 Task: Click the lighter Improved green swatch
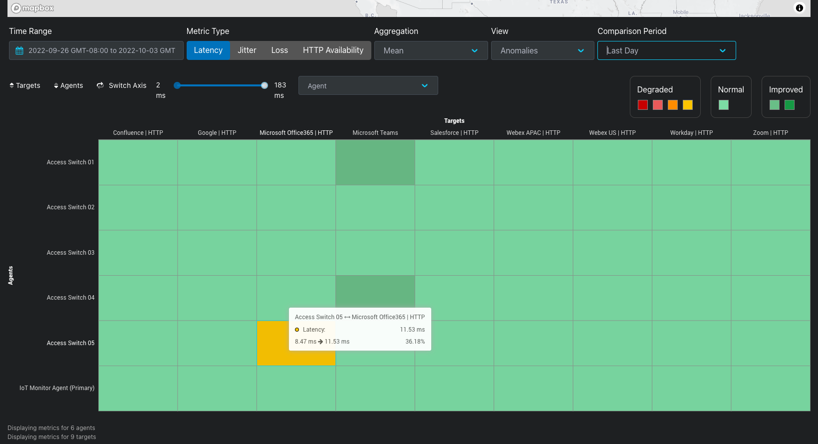775,105
